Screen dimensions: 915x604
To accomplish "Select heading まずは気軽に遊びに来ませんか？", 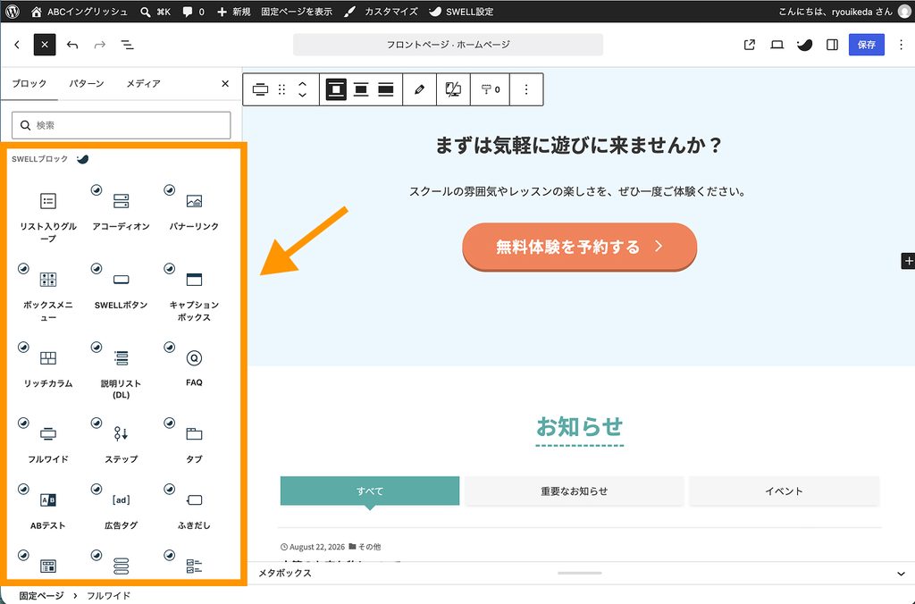I will pos(578,145).
